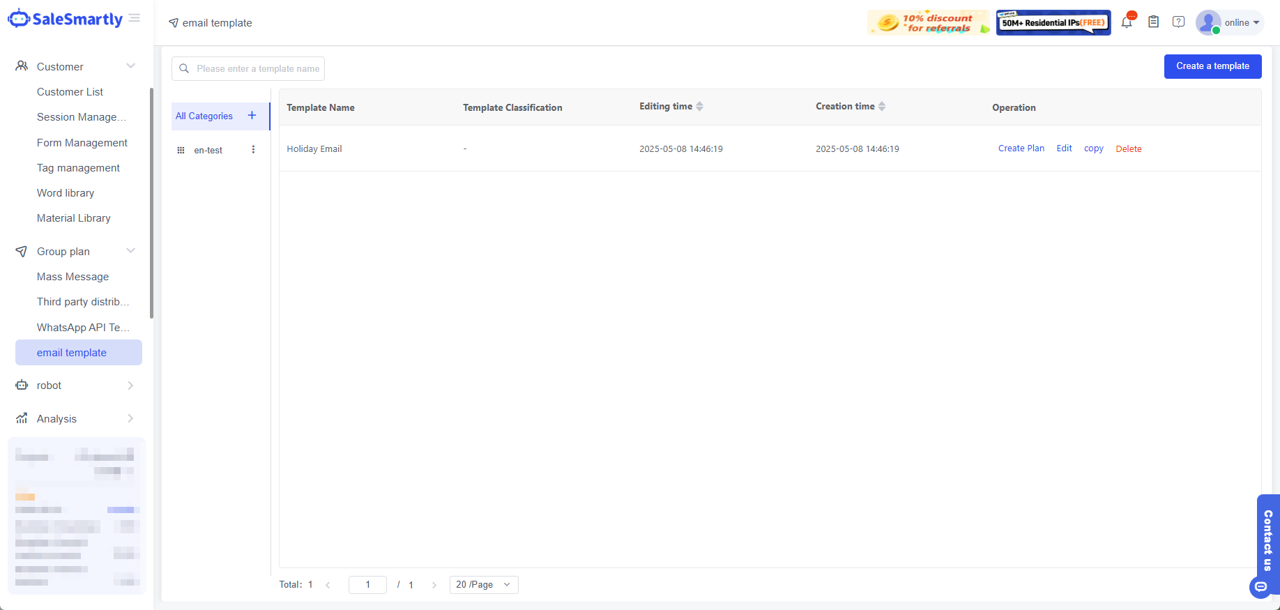Click the notification bell icon
This screenshot has height=610, width=1280.
pos(1127,22)
